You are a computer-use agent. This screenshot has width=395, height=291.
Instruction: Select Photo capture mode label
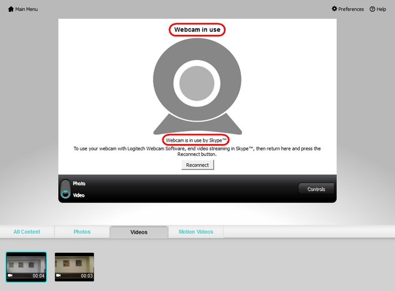(79, 183)
